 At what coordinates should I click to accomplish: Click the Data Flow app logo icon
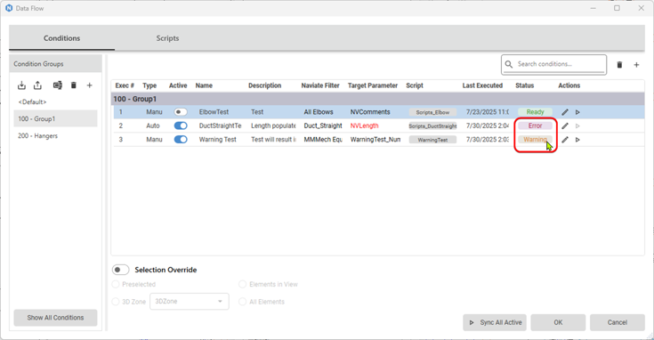click(x=9, y=8)
